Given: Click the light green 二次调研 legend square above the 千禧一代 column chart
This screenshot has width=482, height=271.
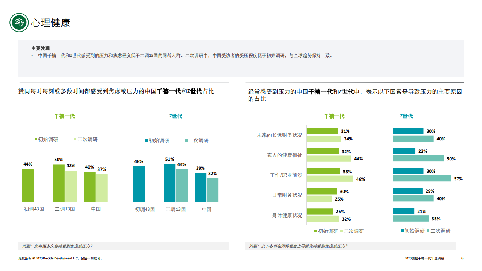Looking at the screenshot, I should (x=75, y=139).
